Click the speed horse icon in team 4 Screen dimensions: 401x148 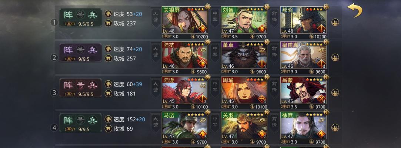click(x=108, y=119)
